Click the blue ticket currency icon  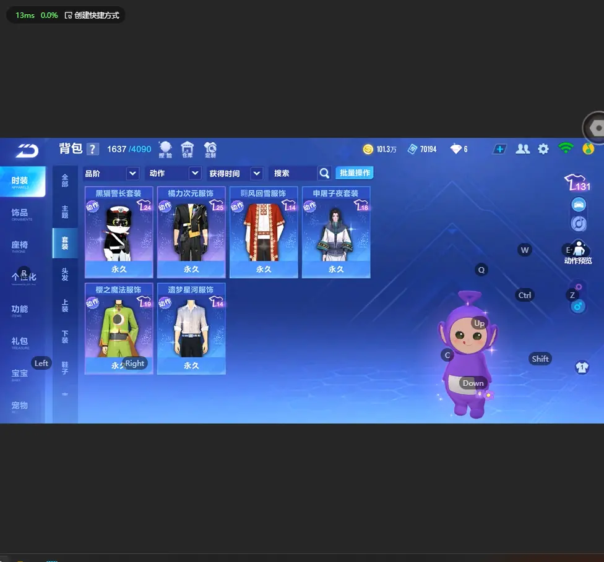[x=413, y=149]
